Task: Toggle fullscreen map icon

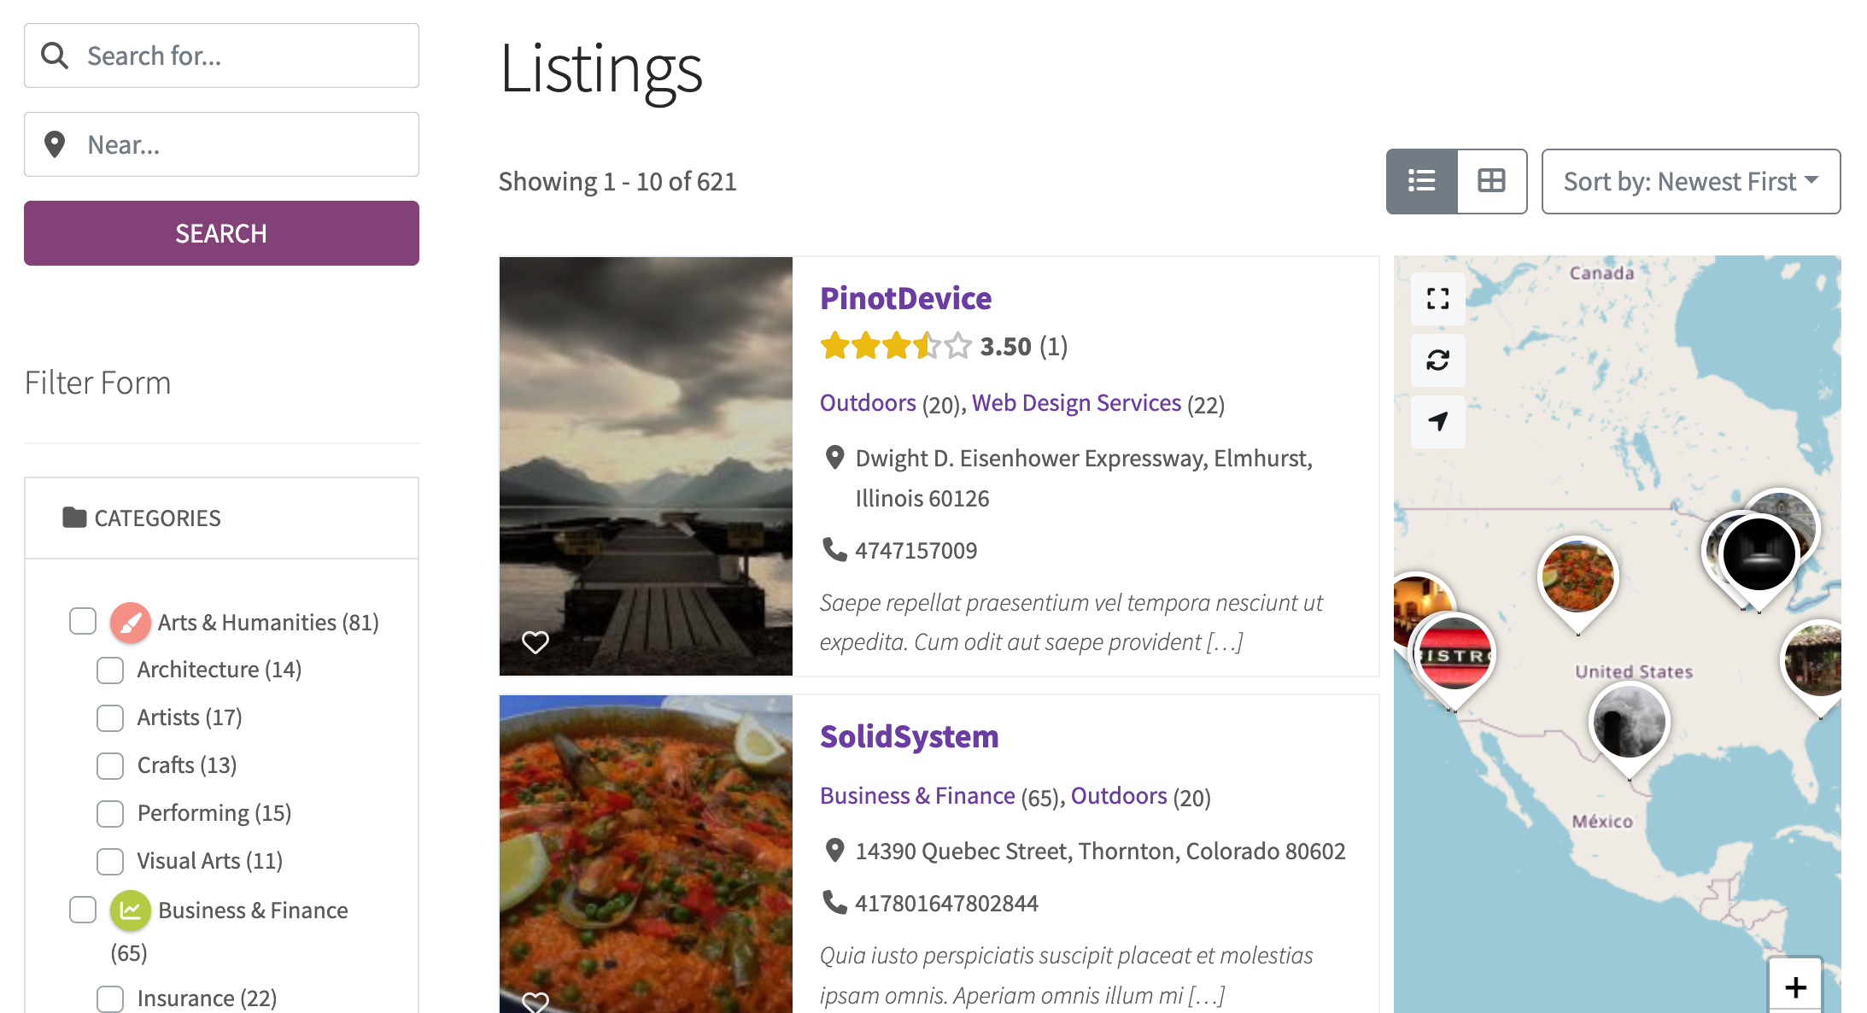Action: click(x=1437, y=298)
